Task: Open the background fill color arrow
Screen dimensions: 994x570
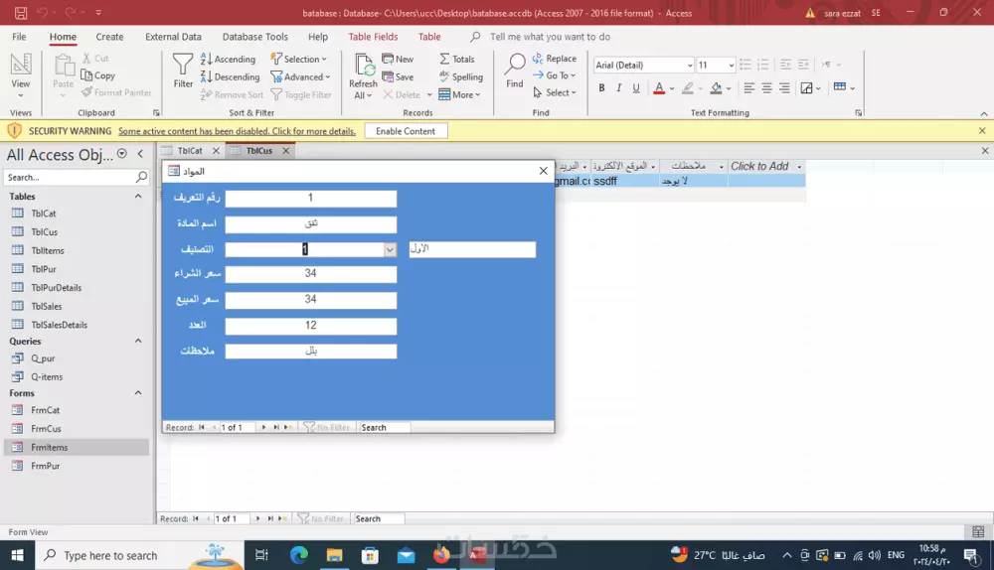Action: 729,88
